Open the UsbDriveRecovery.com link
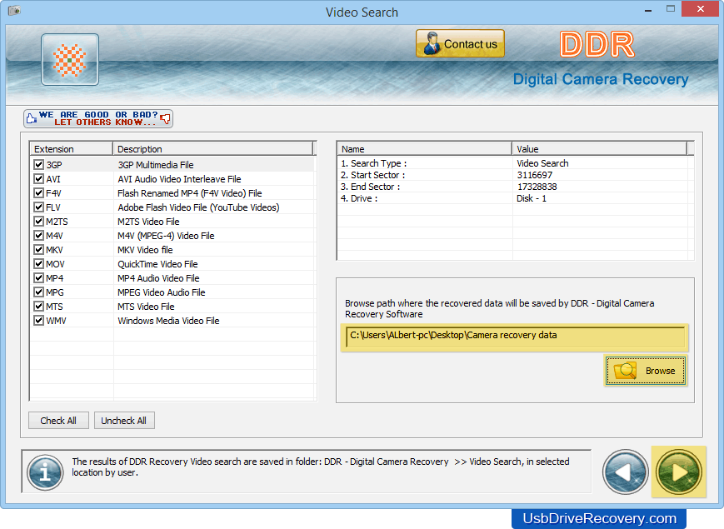This screenshot has height=529, width=724. (x=599, y=519)
